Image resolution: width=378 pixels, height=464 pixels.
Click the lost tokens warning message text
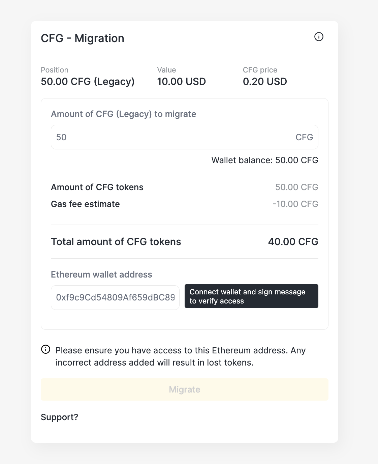(x=180, y=356)
